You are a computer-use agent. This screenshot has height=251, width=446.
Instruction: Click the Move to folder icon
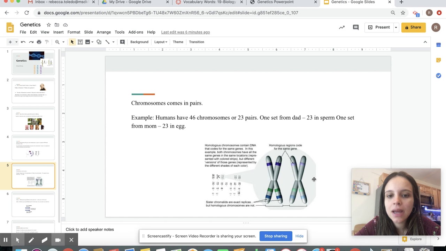click(57, 25)
